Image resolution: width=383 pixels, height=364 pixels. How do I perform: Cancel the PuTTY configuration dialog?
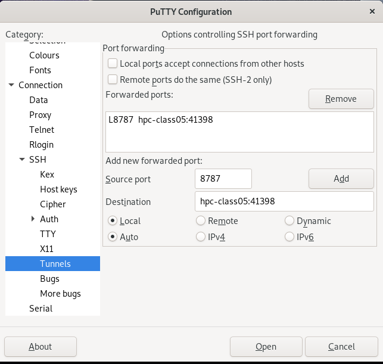[341, 347]
